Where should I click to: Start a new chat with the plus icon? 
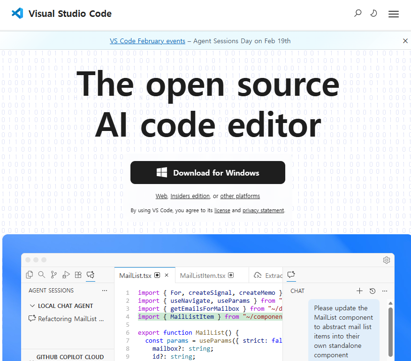coord(359,291)
